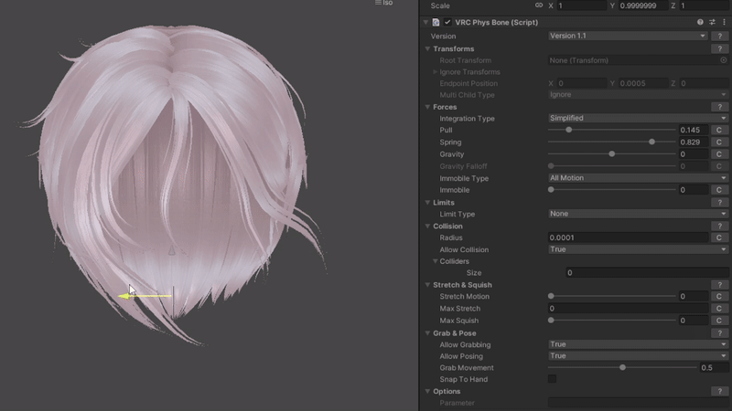Click the Grab Movement slider handle
The image size is (732, 411).
point(622,367)
